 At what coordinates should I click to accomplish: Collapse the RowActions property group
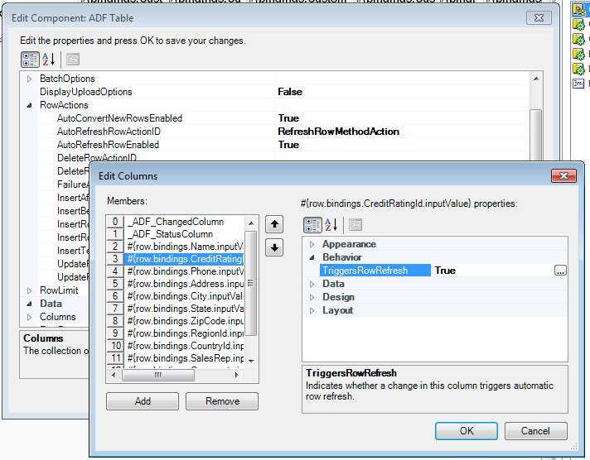tap(29, 105)
